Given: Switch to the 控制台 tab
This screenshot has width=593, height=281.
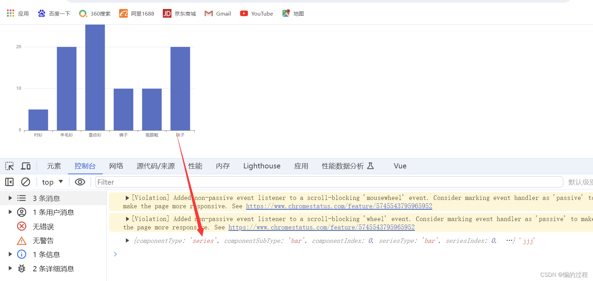Looking at the screenshot, I should coord(85,166).
